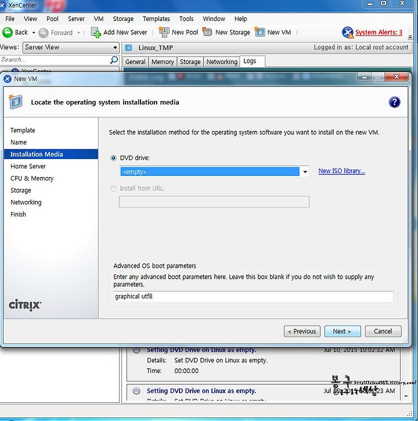418x421 pixels.
Task: Cancel the New VM wizard
Action: [383, 332]
